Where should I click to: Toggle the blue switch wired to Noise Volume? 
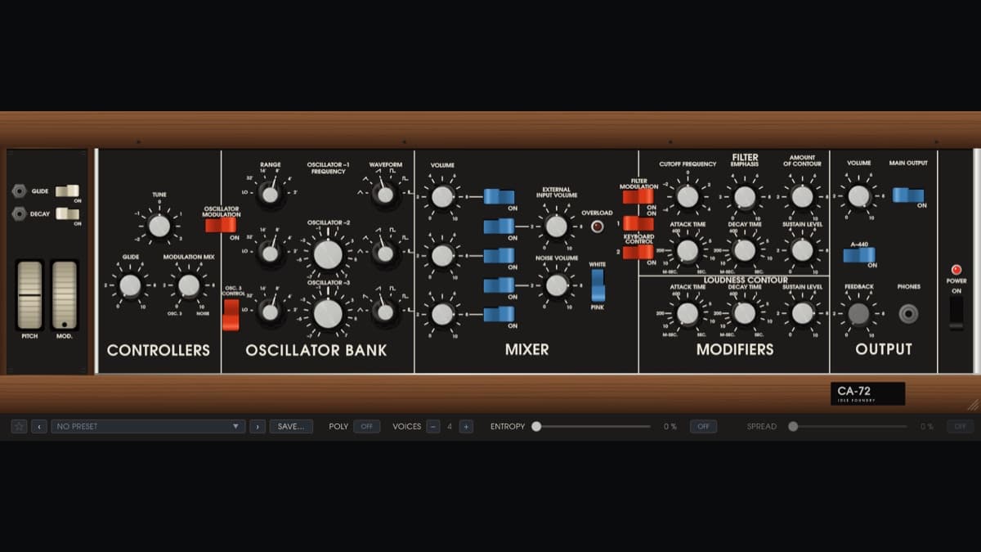pyautogui.click(x=499, y=285)
